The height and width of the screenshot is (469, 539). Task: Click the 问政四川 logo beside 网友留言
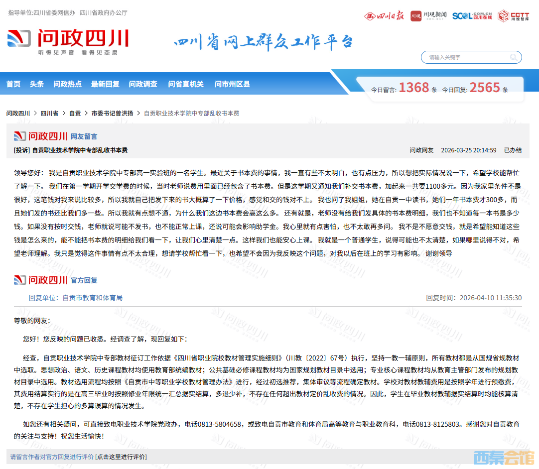(x=41, y=136)
